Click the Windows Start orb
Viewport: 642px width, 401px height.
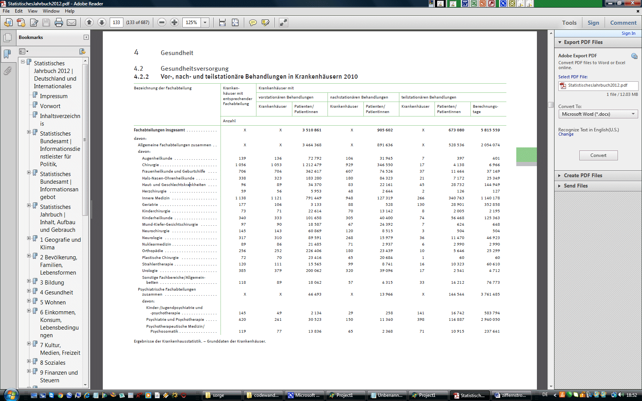tap(10, 395)
